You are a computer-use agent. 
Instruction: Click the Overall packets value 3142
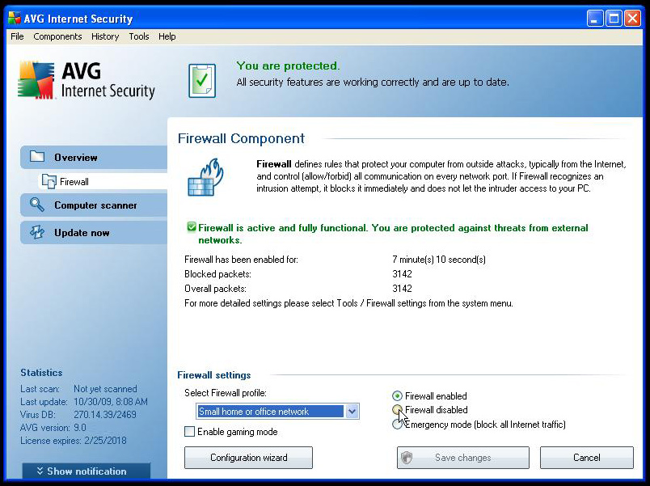pyautogui.click(x=402, y=289)
